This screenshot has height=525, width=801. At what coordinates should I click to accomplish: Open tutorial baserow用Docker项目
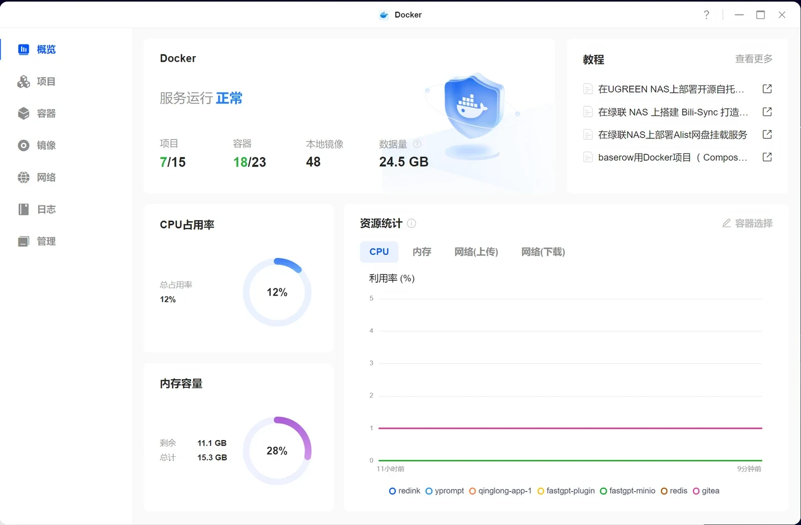pyautogui.click(x=673, y=157)
